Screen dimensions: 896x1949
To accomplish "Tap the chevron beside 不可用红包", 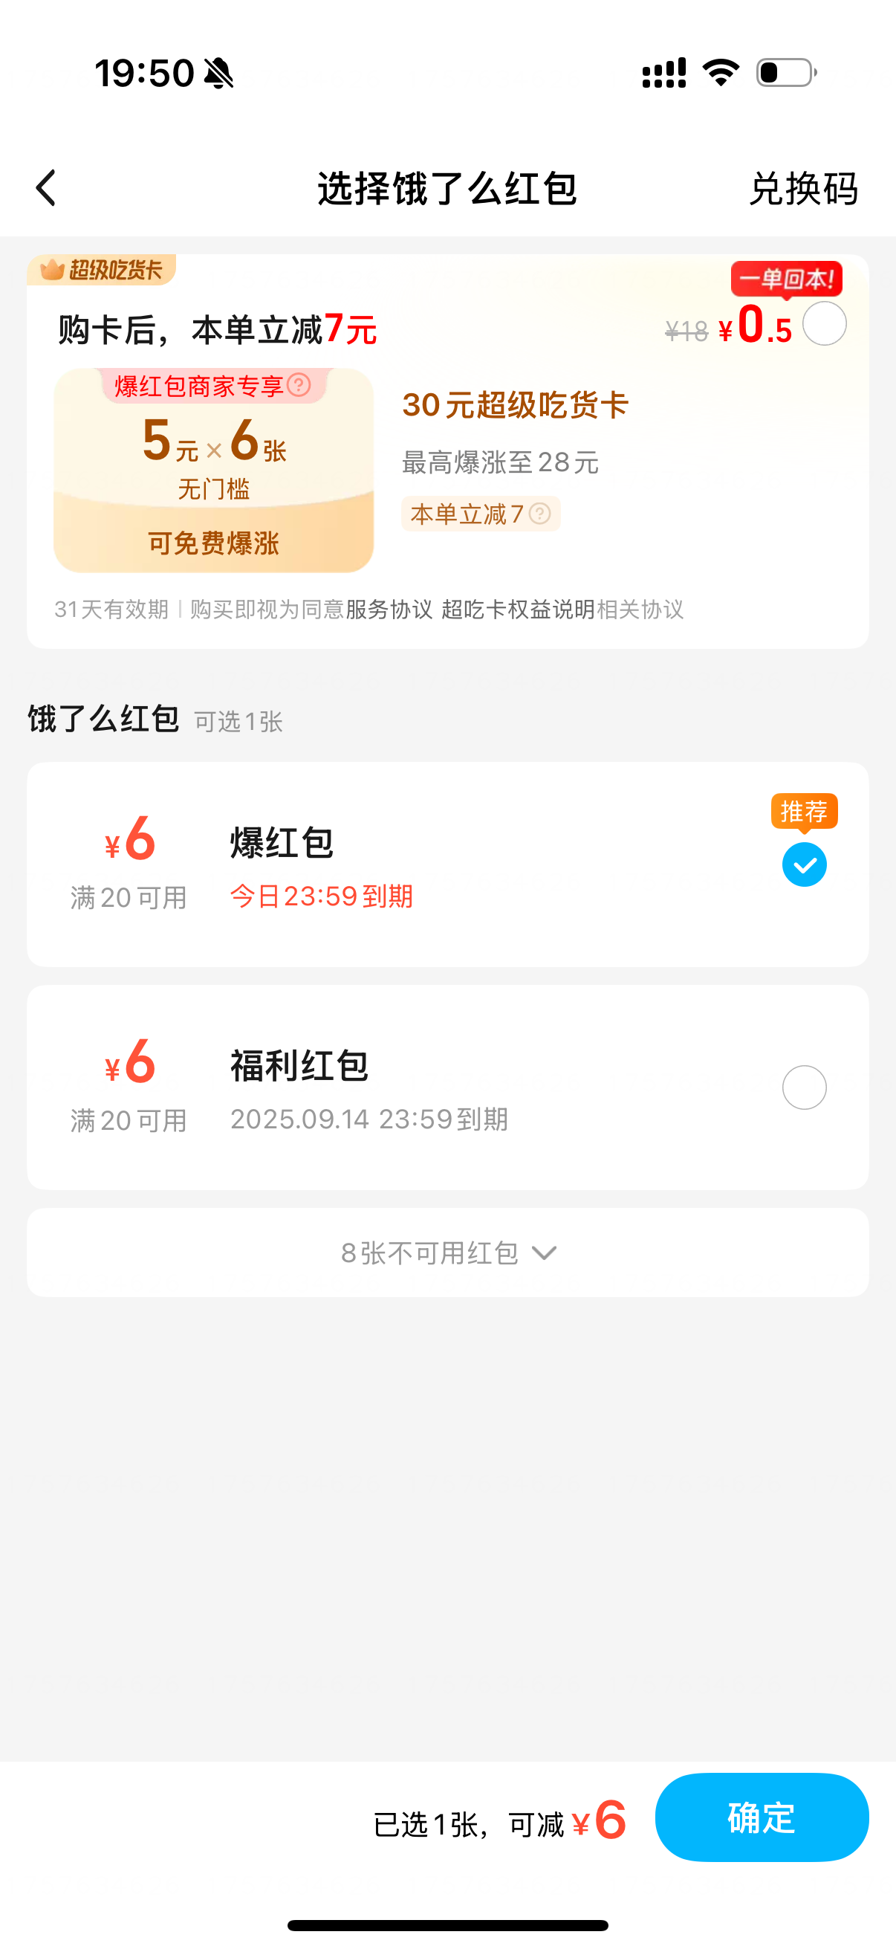I will [x=545, y=1253].
